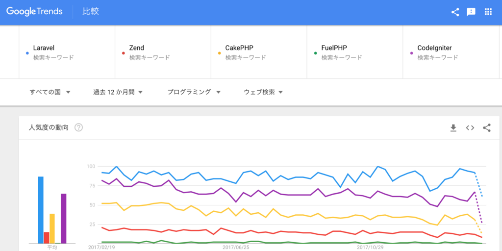Open the Google apps grid icon
Screen dimensions: 502x251
click(x=488, y=12)
